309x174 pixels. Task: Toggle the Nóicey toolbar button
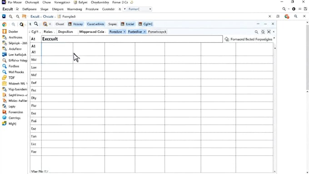(76, 24)
